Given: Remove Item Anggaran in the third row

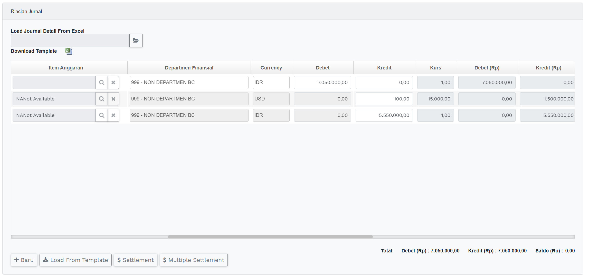Looking at the screenshot, I should 113,115.
